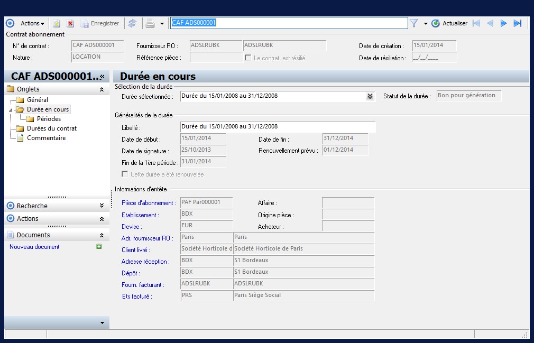Click the Pièce d'abonnement link label
This screenshot has height=343, width=534.
click(x=149, y=203)
